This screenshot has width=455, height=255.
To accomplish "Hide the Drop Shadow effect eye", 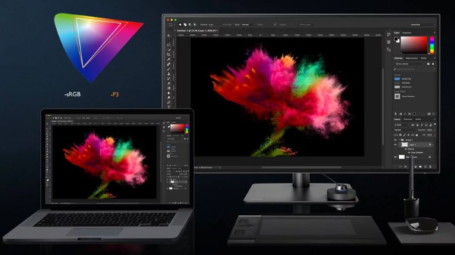I will pyautogui.click(x=409, y=153).
